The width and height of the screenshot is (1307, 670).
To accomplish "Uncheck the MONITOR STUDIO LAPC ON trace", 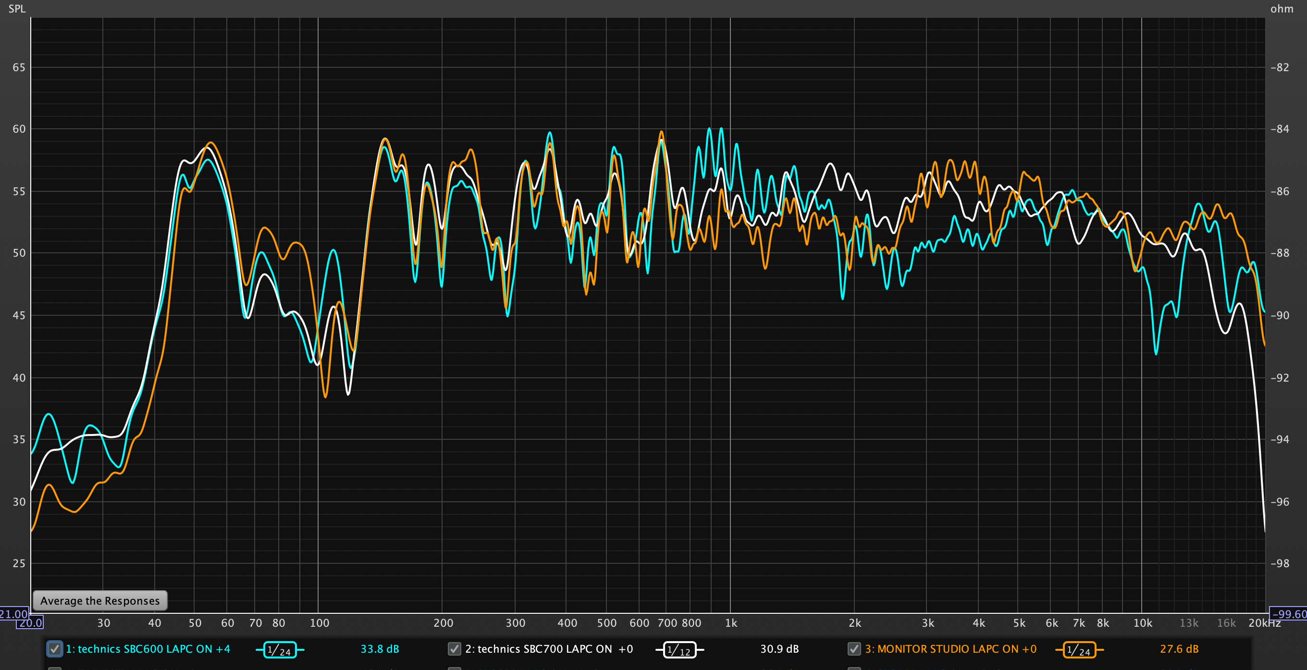I will (854, 649).
